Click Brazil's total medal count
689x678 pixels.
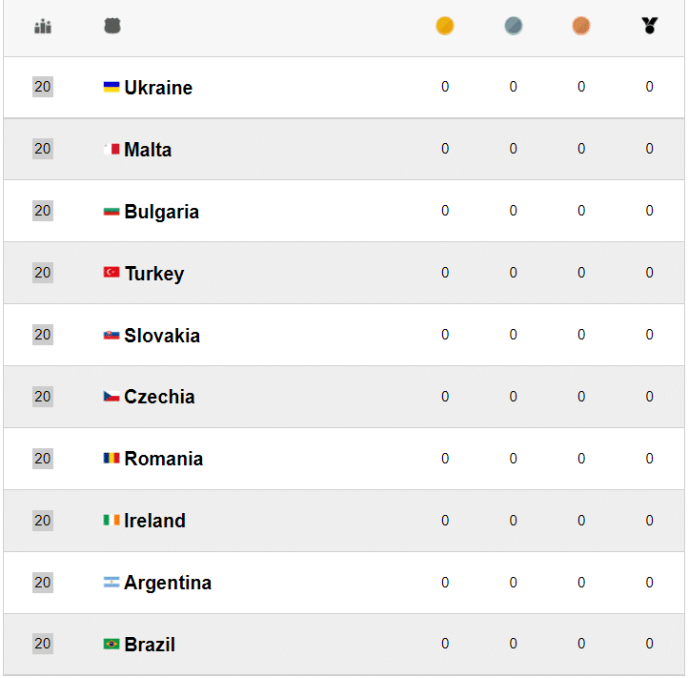click(650, 645)
